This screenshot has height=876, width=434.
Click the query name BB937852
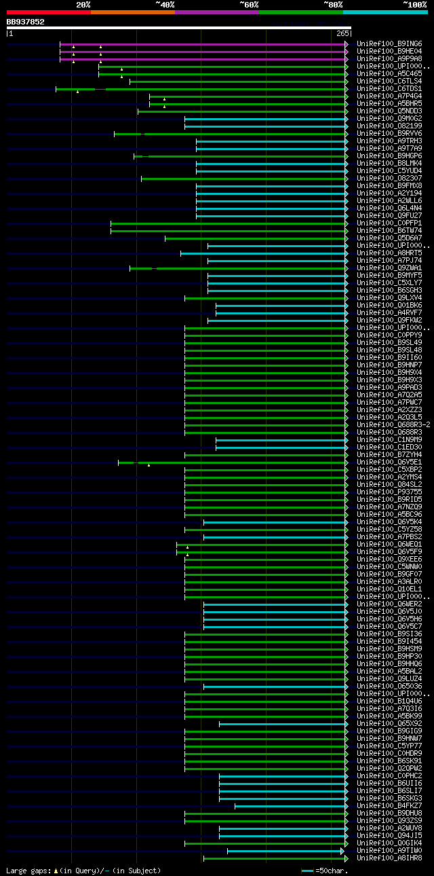(26, 22)
